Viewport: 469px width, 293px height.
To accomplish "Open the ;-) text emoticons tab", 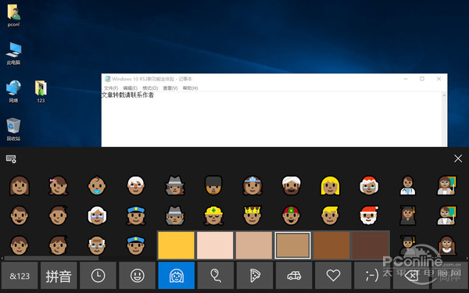I will point(372,276).
